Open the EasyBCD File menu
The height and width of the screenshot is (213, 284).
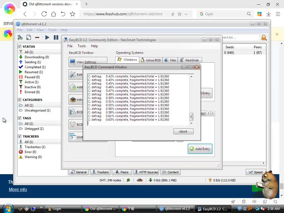point(70,46)
